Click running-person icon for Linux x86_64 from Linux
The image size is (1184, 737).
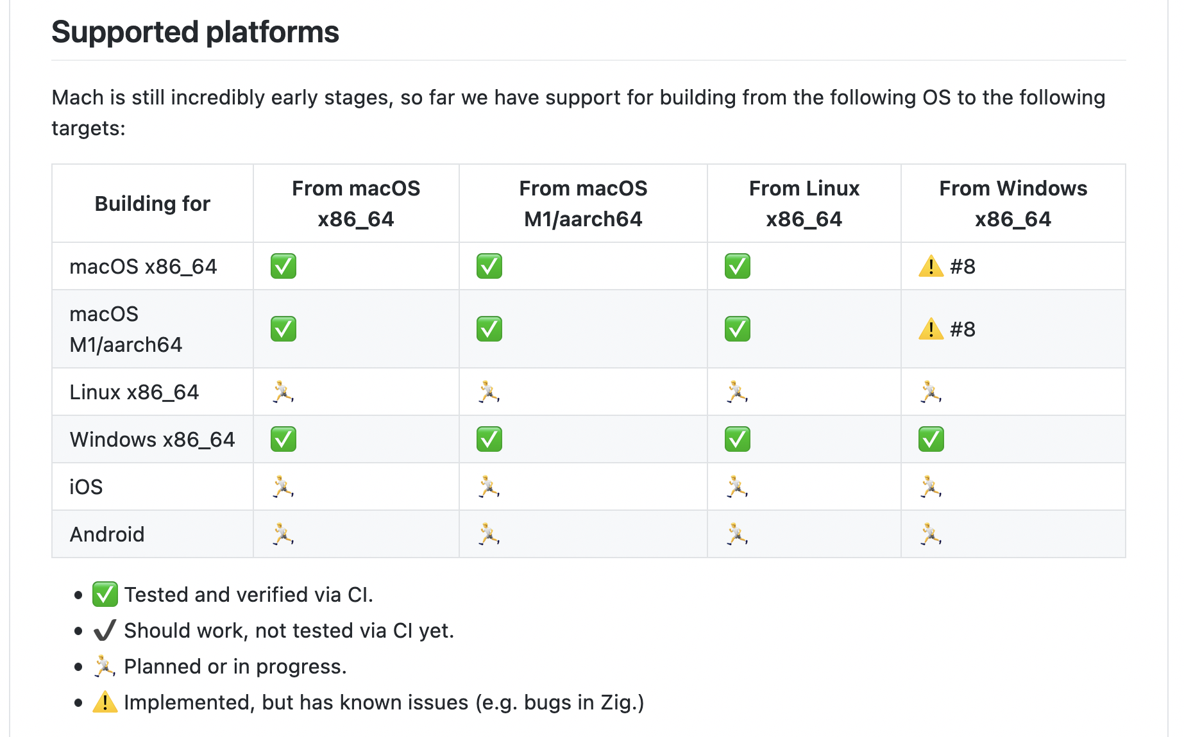tap(737, 392)
